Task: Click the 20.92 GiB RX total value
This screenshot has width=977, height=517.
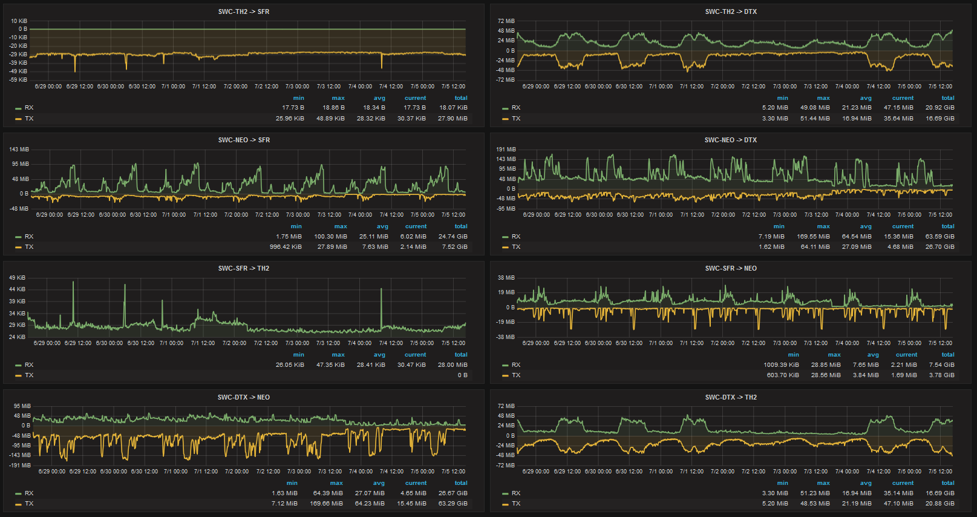Action: point(939,108)
